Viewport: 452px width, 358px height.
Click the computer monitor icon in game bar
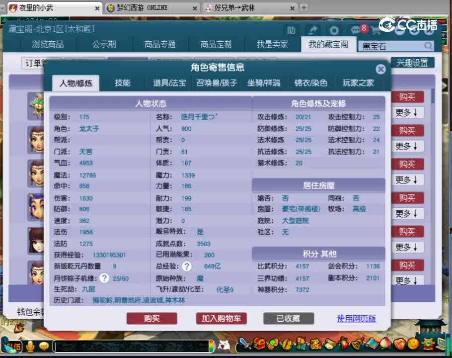(442, 343)
